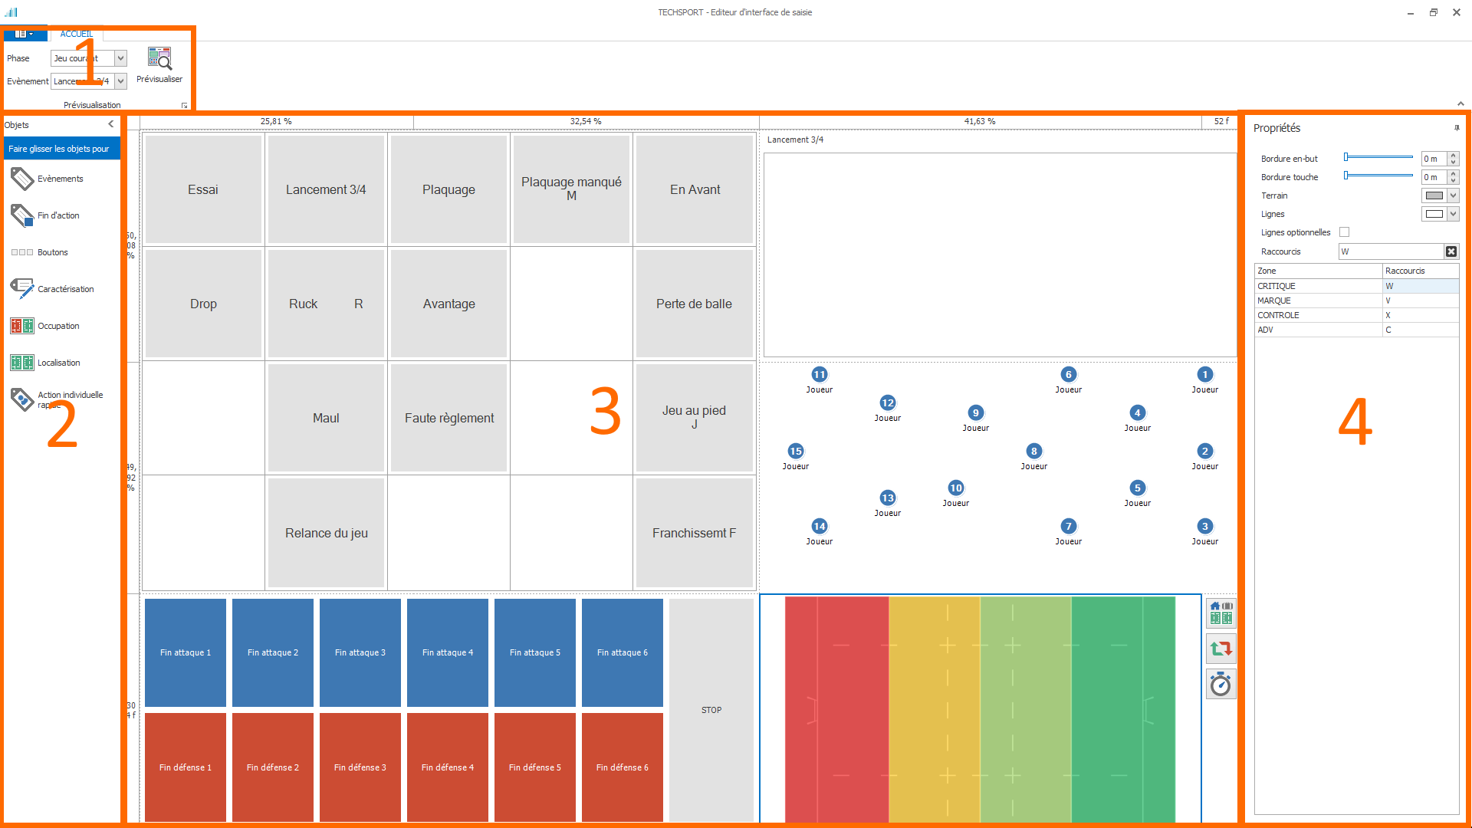Viewport: 1472px width, 828px height.
Task: Click the Prévisualiser preview icon
Action: tap(159, 59)
